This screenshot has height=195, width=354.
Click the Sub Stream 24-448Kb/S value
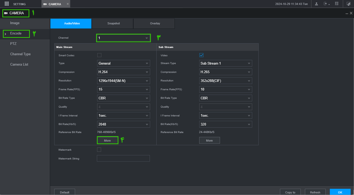click(x=207, y=132)
